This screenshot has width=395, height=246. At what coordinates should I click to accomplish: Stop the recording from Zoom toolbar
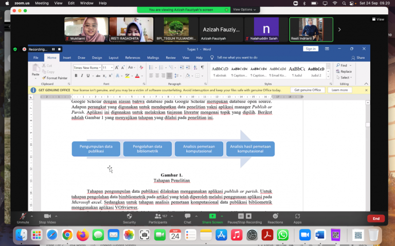click(248, 216)
